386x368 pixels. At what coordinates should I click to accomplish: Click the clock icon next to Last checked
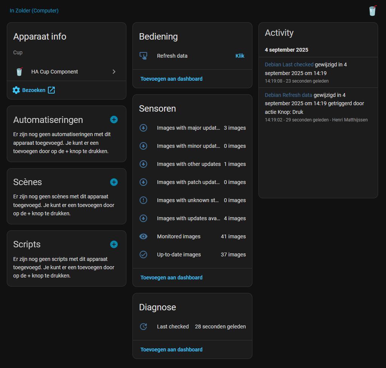(143, 327)
